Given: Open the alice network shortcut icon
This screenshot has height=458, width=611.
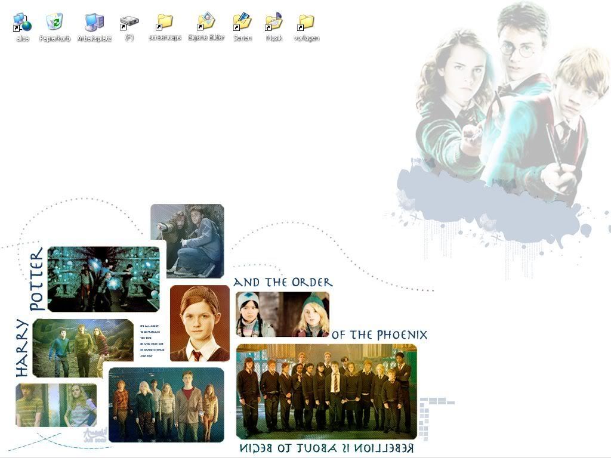Looking at the screenshot, I should point(22,22).
